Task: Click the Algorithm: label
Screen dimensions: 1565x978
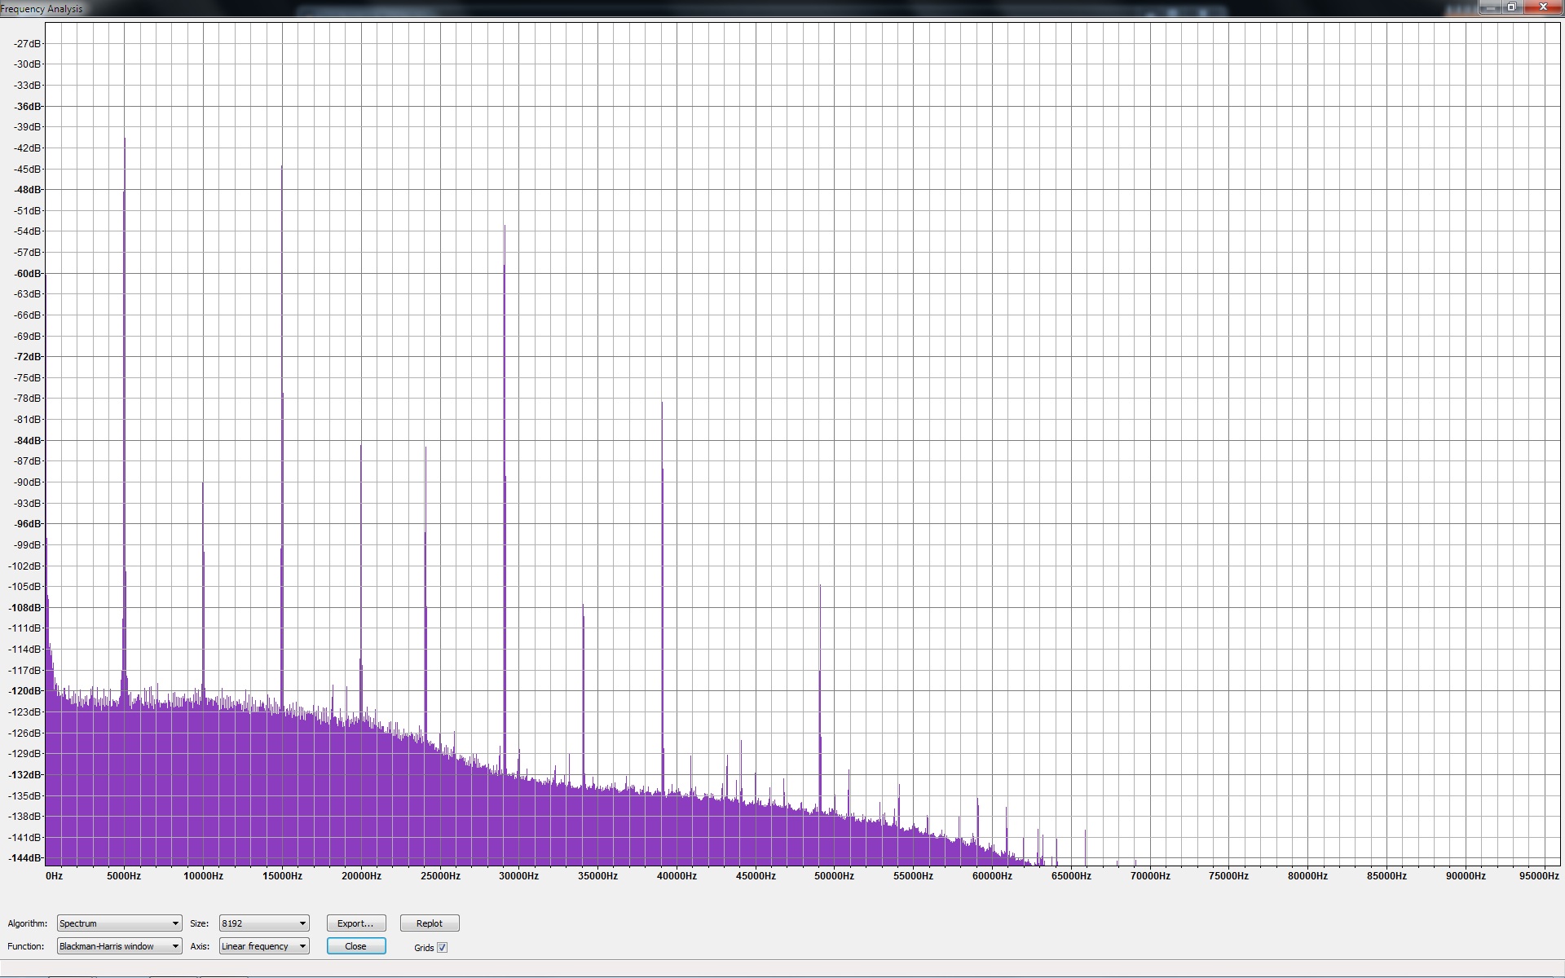Action: click(28, 923)
